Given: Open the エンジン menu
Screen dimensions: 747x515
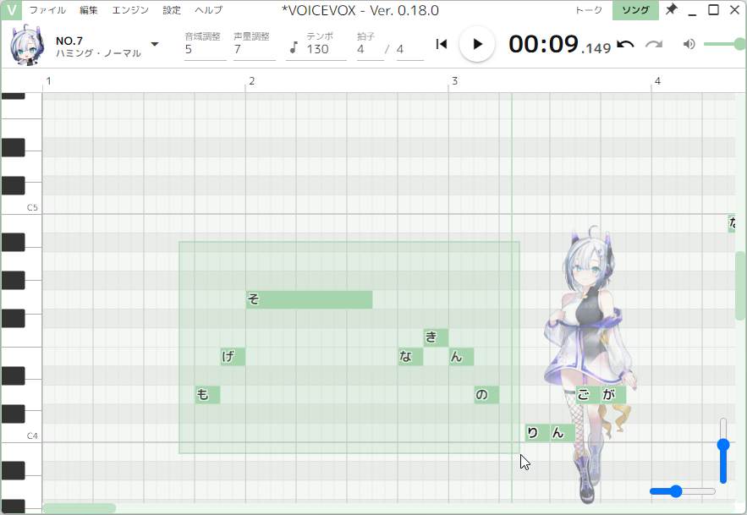Looking at the screenshot, I should click(x=130, y=10).
